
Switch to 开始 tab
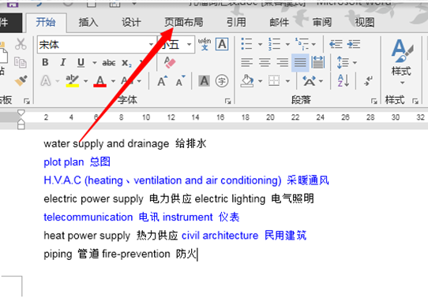tap(46, 22)
